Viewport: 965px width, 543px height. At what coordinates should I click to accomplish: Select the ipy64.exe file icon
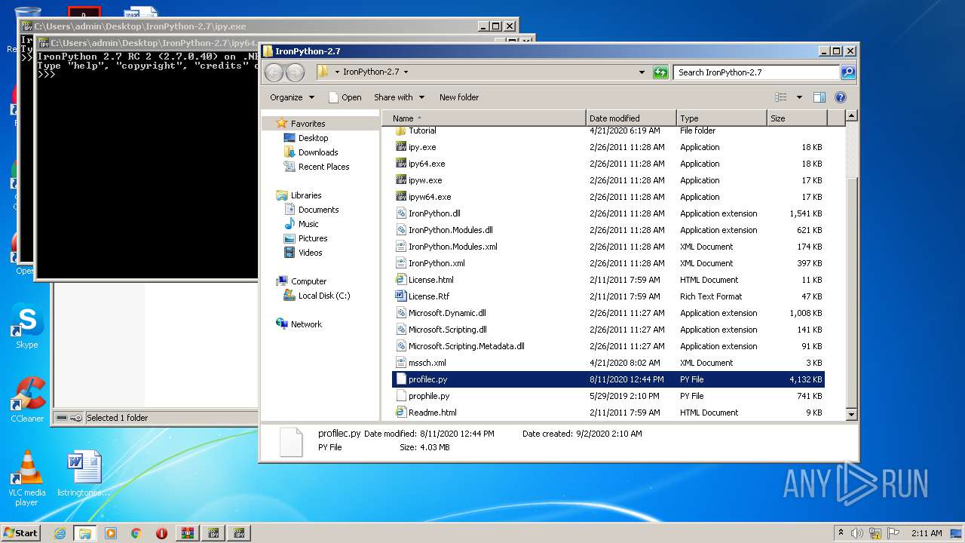pyautogui.click(x=401, y=164)
